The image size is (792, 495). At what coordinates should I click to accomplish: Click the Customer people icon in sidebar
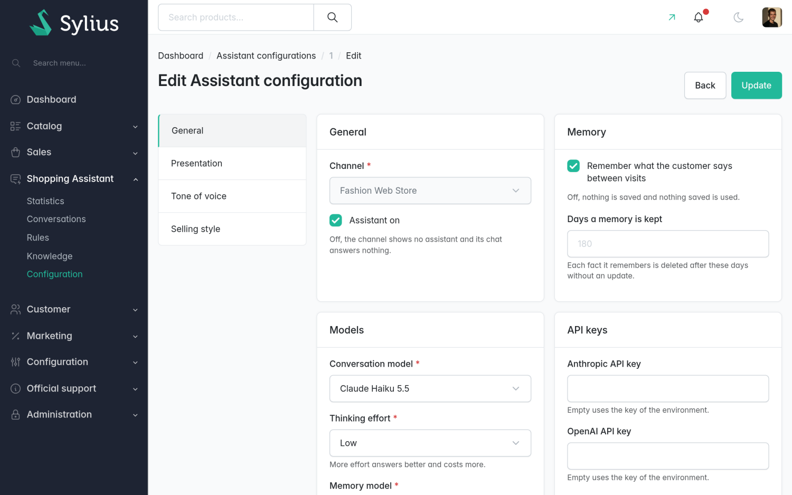click(x=16, y=309)
